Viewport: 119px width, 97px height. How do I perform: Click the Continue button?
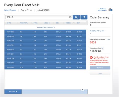(100, 68)
